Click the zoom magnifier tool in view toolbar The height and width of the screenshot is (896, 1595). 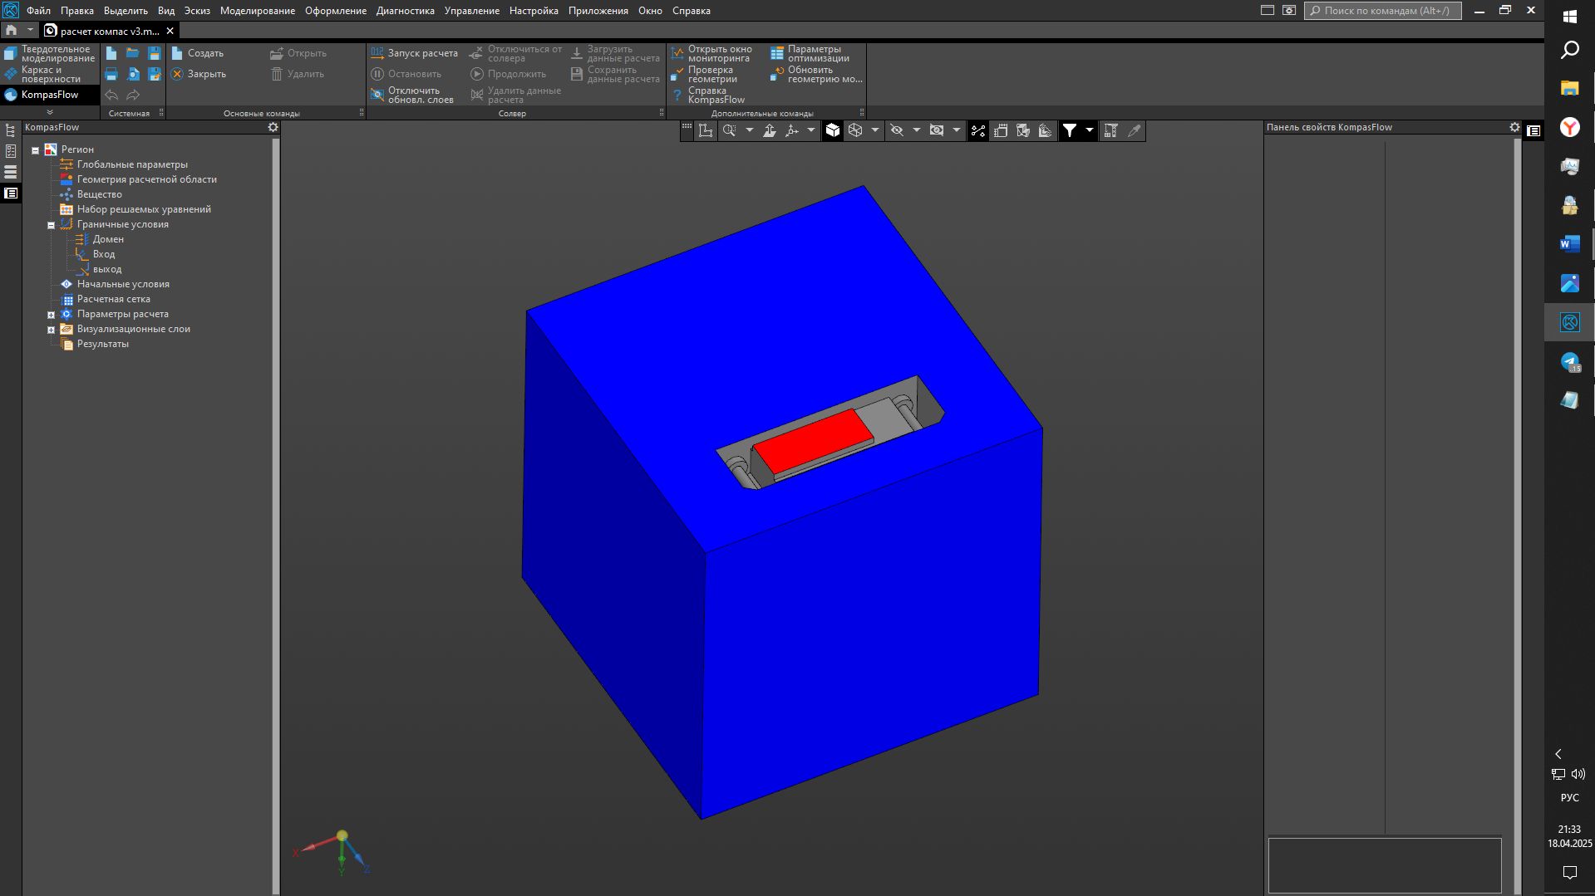729,130
